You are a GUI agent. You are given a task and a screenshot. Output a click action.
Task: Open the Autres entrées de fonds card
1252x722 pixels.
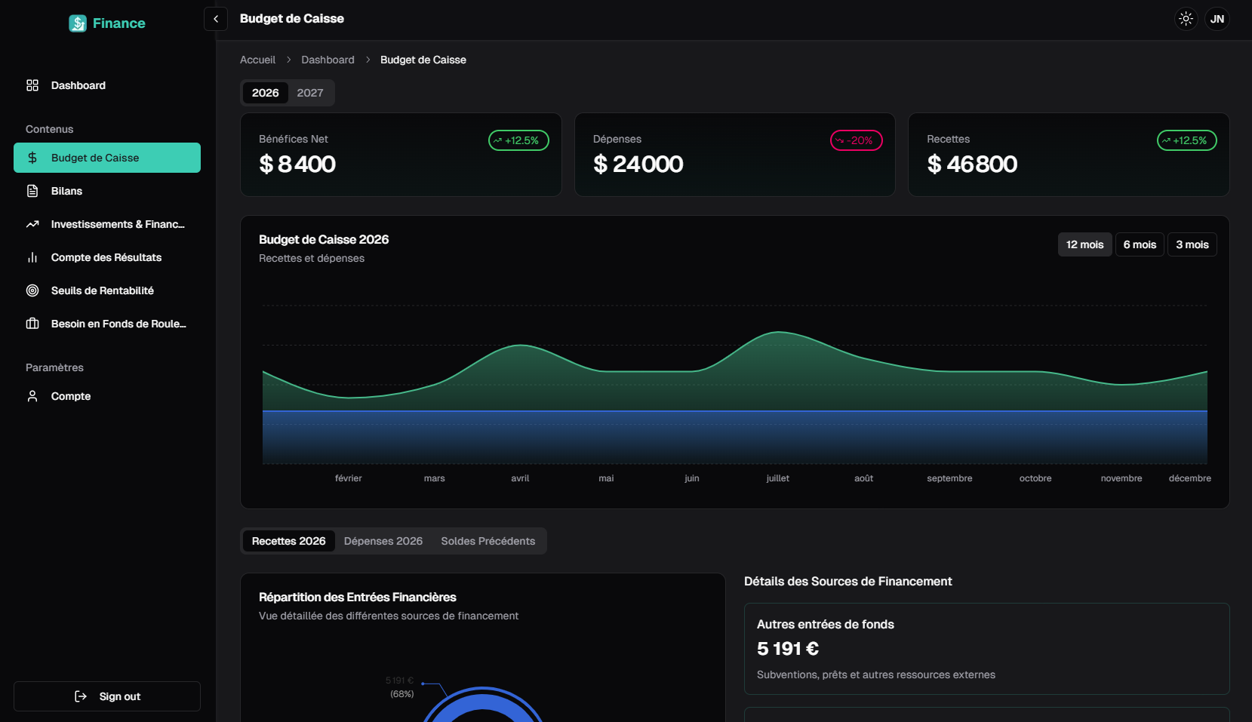(x=986, y=649)
